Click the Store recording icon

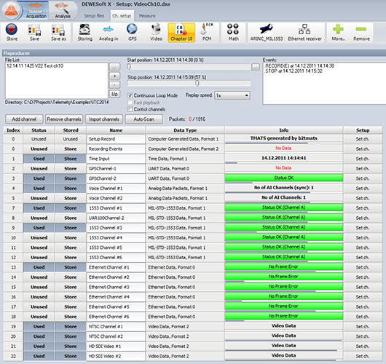(x=12, y=32)
